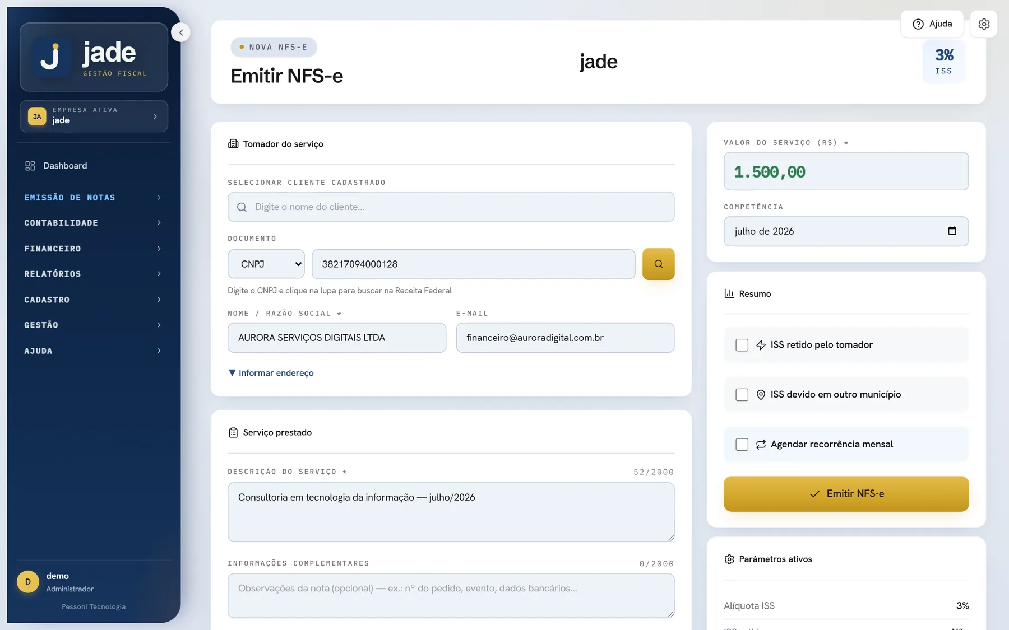The height and width of the screenshot is (630, 1009).
Task: Click the 3% ISS badge
Action: (944, 62)
